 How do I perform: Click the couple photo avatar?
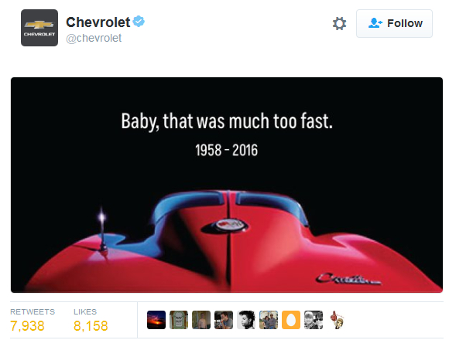click(x=269, y=320)
